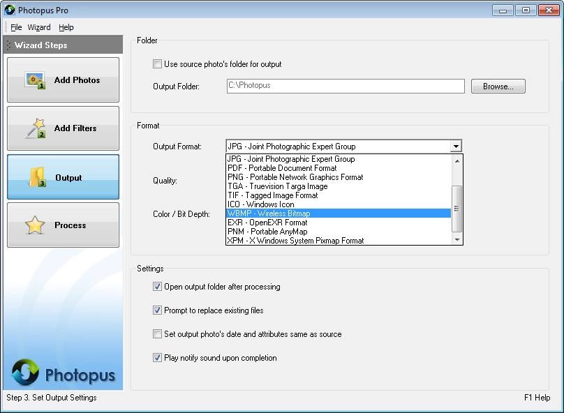Uncheck Open output folder after processing
This screenshot has width=564, height=413.
coord(157,287)
